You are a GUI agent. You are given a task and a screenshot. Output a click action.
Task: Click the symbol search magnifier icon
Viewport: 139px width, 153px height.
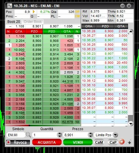pos(28,135)
